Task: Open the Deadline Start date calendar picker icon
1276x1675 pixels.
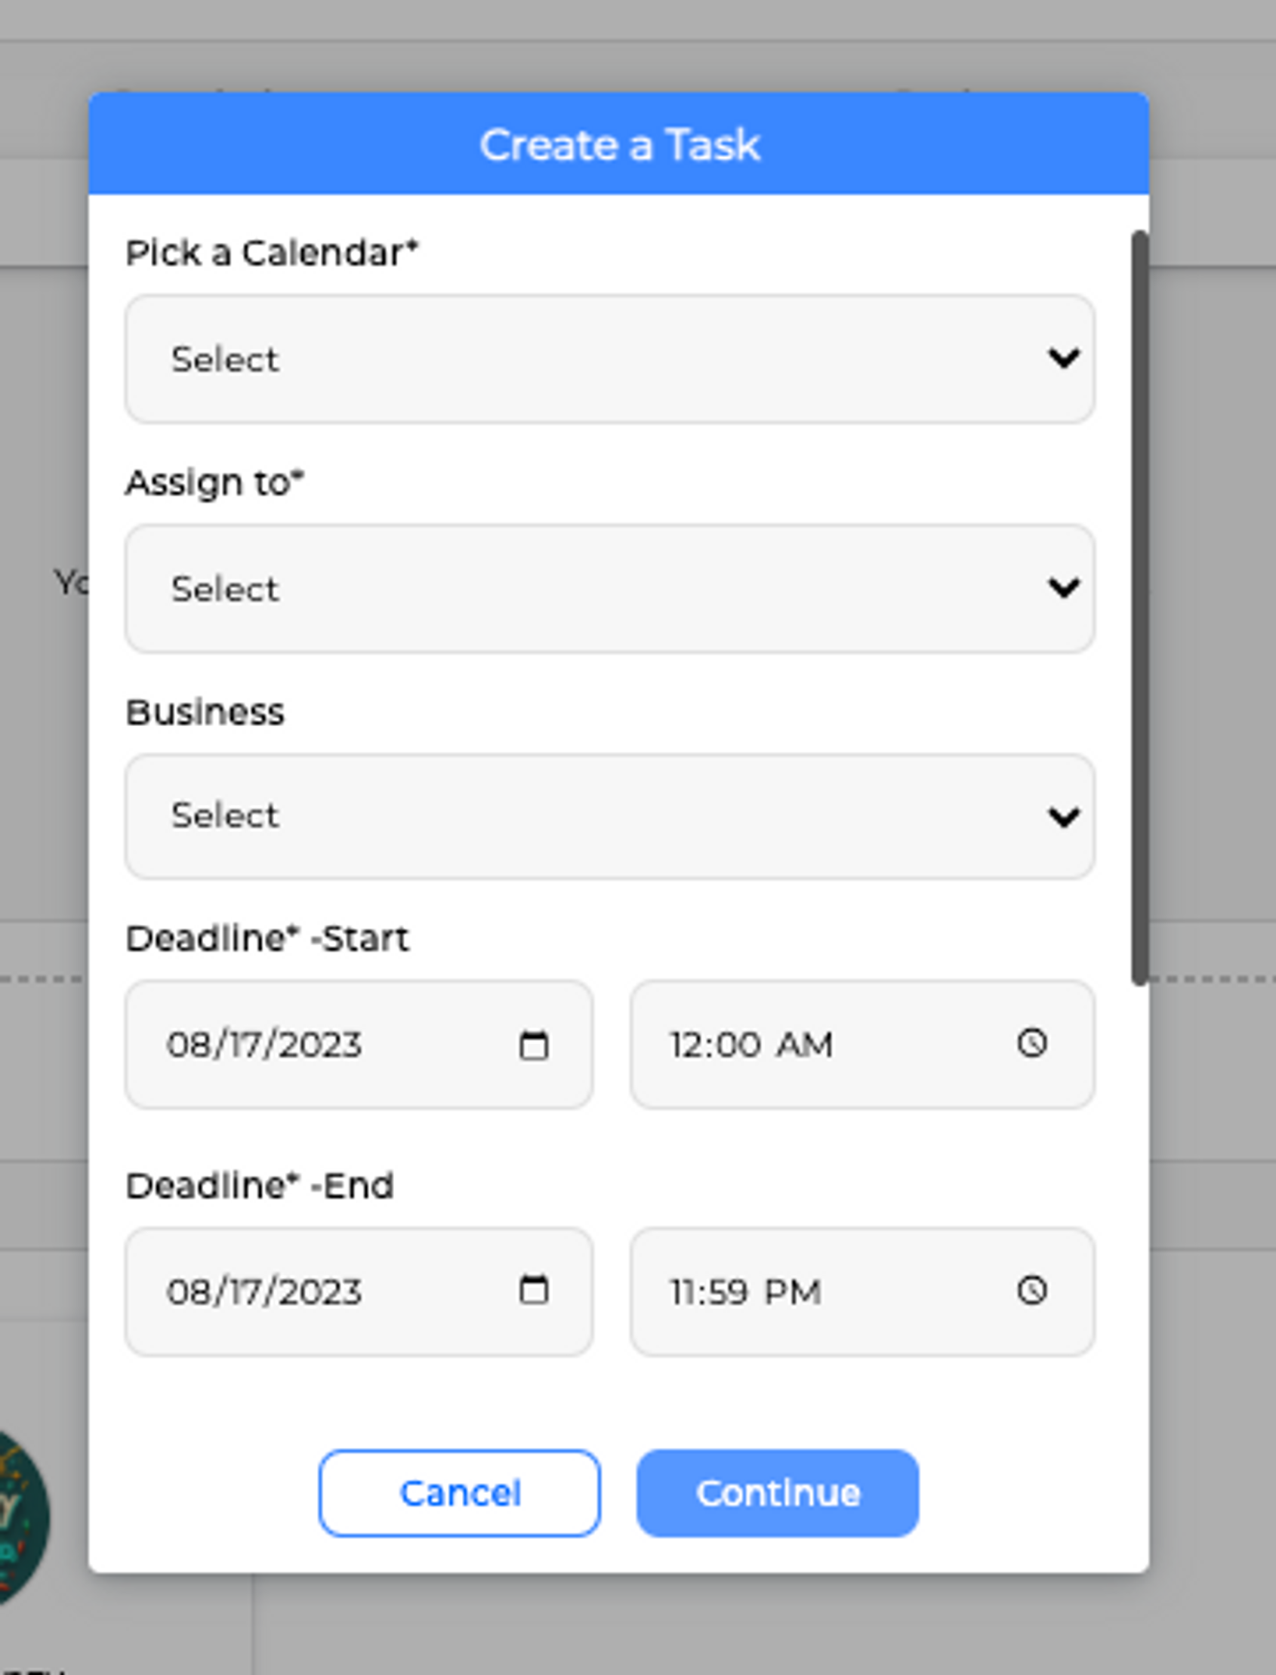Action: pyautogui.click(x=533, y=1045)
